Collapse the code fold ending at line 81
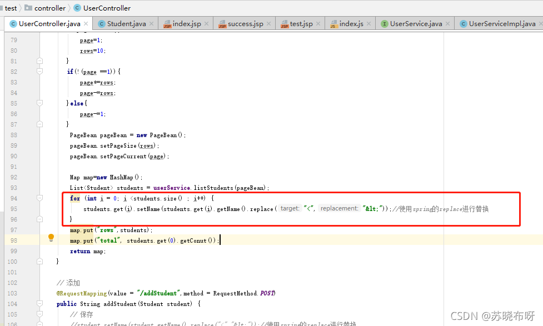 (40, 61)
